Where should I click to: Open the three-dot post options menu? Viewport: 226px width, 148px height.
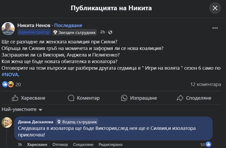click(x=215, y=28)
